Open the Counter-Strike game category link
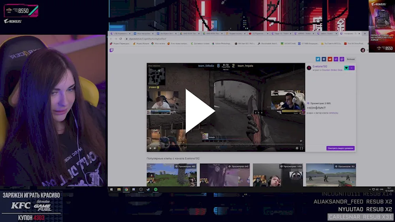 point(332,70)
